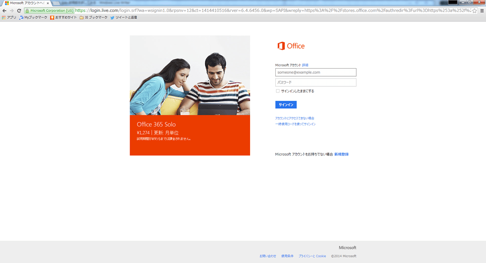Open the ツイートと返信 Twitter bookmark

tap(124, 18)
